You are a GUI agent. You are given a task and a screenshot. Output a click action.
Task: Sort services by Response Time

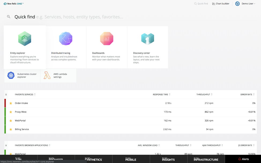click(162, 94)
